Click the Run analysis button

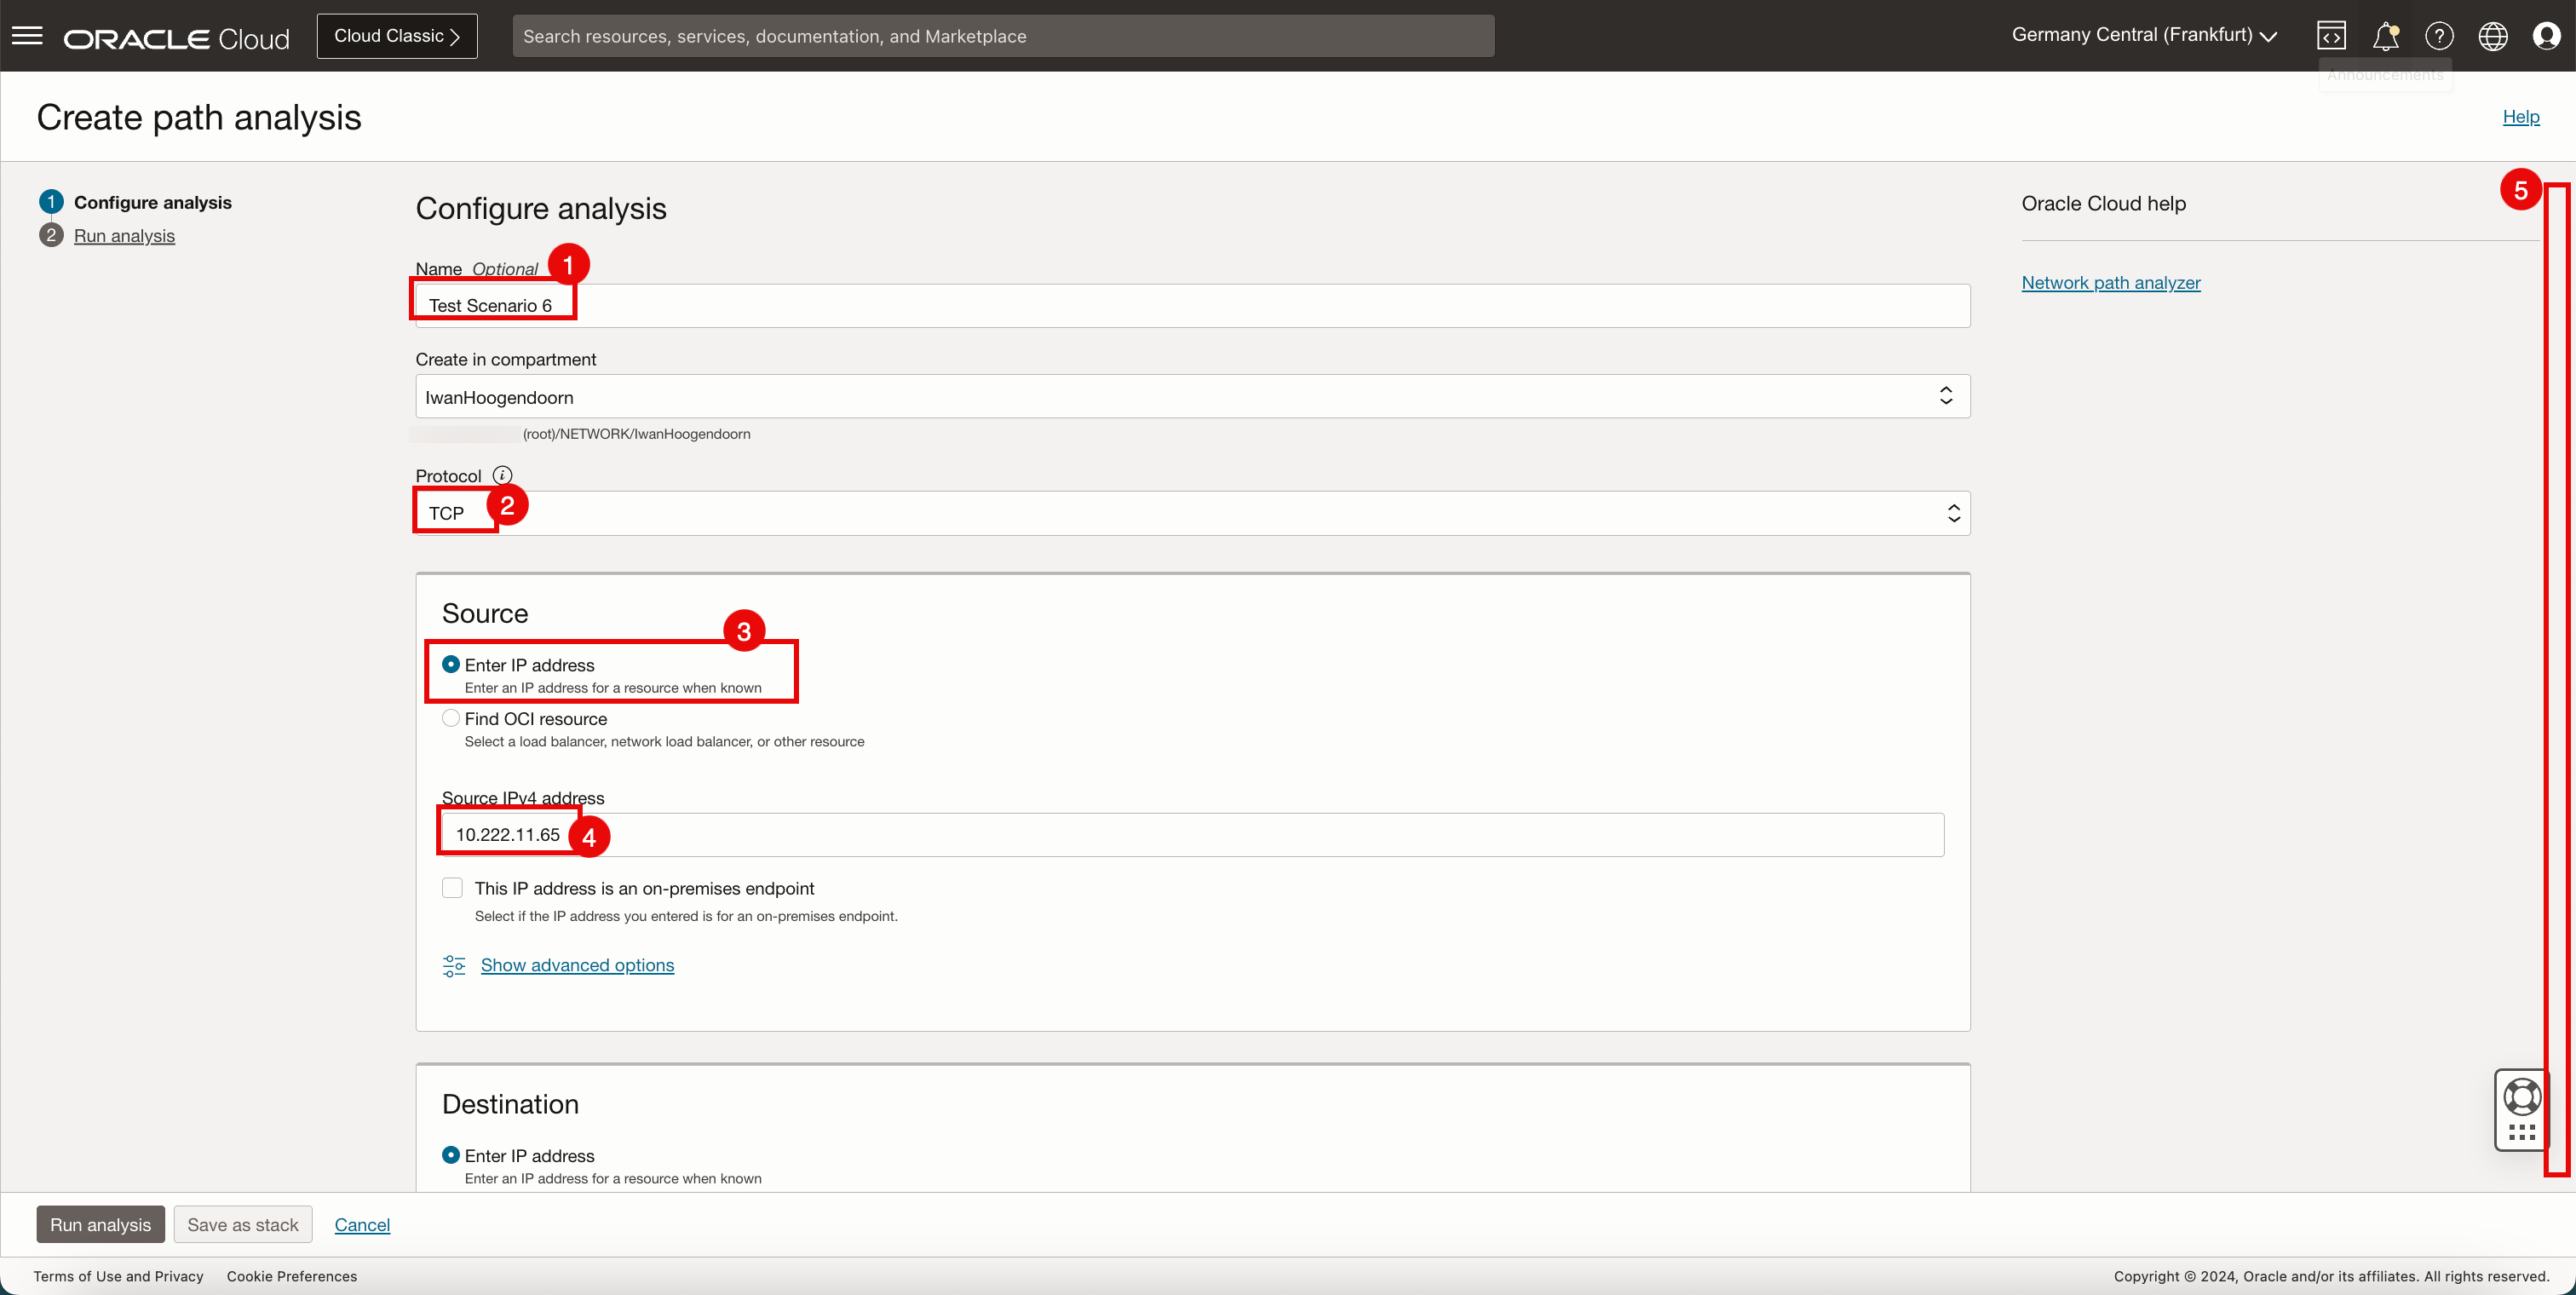[x=100, y=1225]
